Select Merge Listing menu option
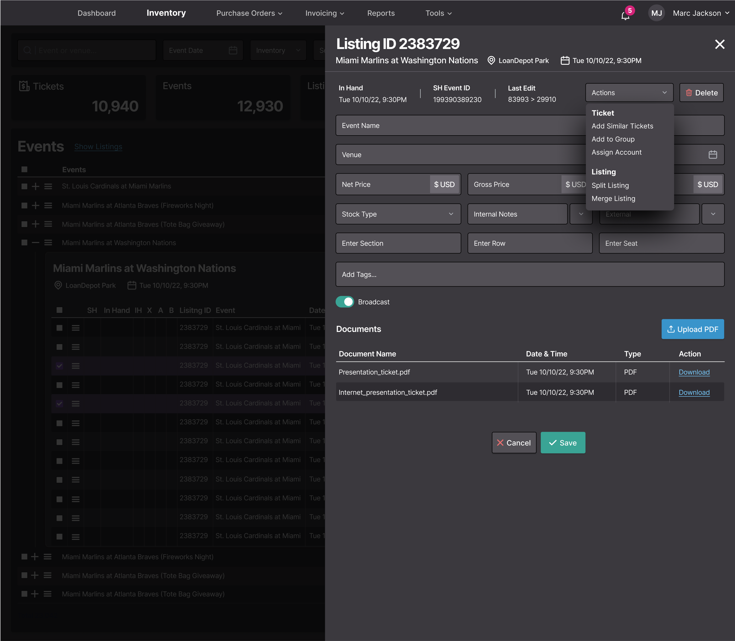 613,198
